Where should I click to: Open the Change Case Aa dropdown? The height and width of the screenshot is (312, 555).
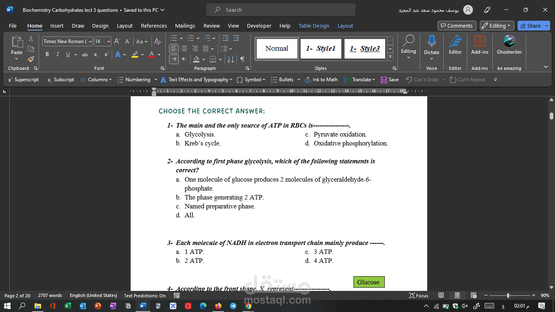tap(142, 41)
